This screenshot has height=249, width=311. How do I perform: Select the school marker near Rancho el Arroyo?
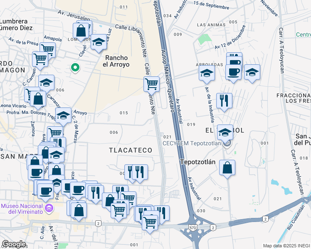coord(99,43)
